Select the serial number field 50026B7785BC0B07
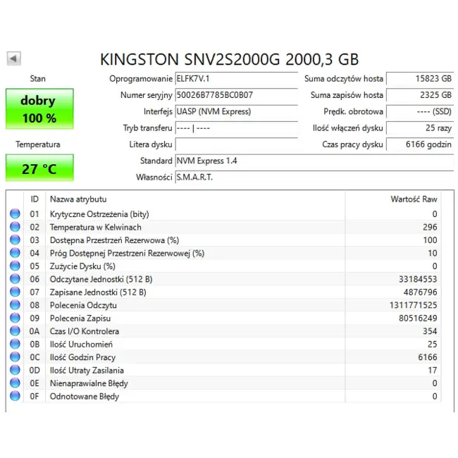Image resolution: width=458 pixels, height=458 pixels. [236, 95]
